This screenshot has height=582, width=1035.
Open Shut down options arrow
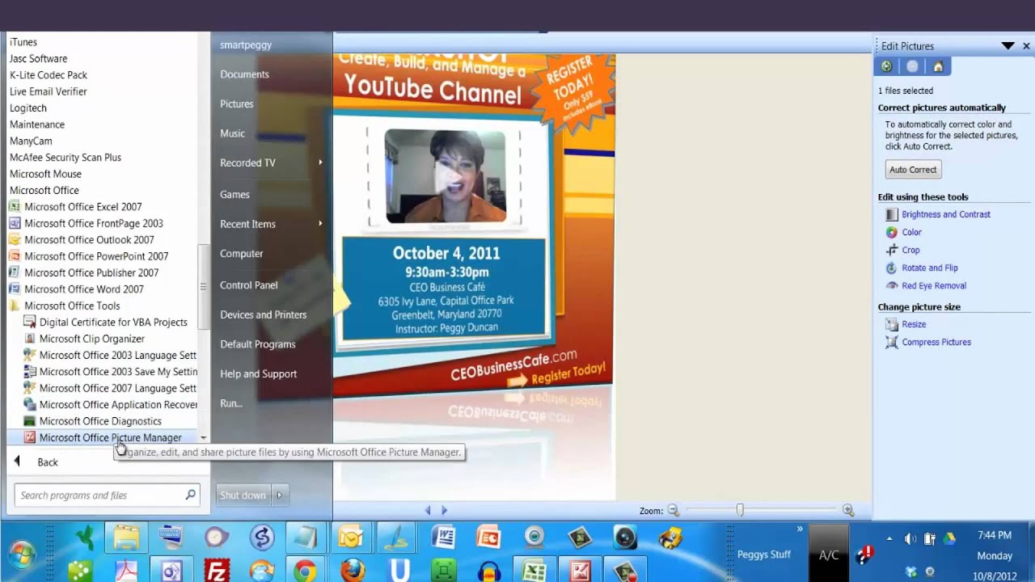[x=280, y=496]
